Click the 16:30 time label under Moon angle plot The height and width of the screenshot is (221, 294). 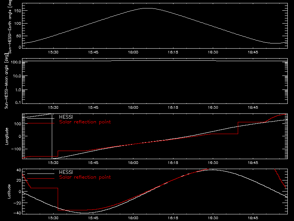coord(213,108)
